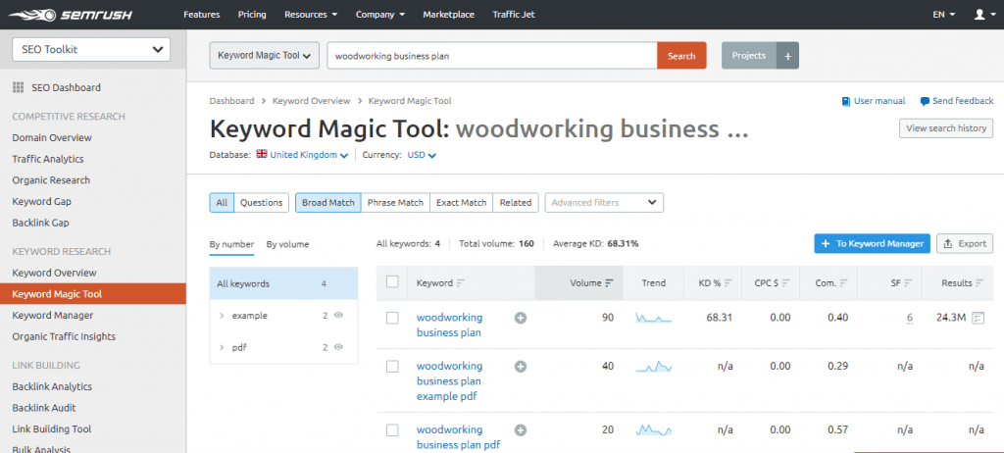Toggle eye icon for 'pdf' group
This screenshot has height=453, width=1004.
[x=338, y=347]
